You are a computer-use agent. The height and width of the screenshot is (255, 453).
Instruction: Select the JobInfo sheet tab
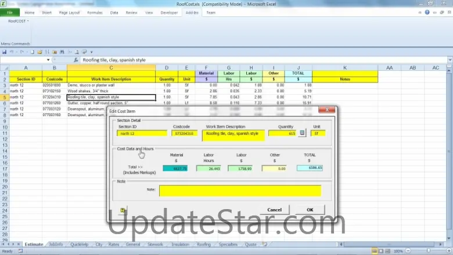(x=56, y=245)
